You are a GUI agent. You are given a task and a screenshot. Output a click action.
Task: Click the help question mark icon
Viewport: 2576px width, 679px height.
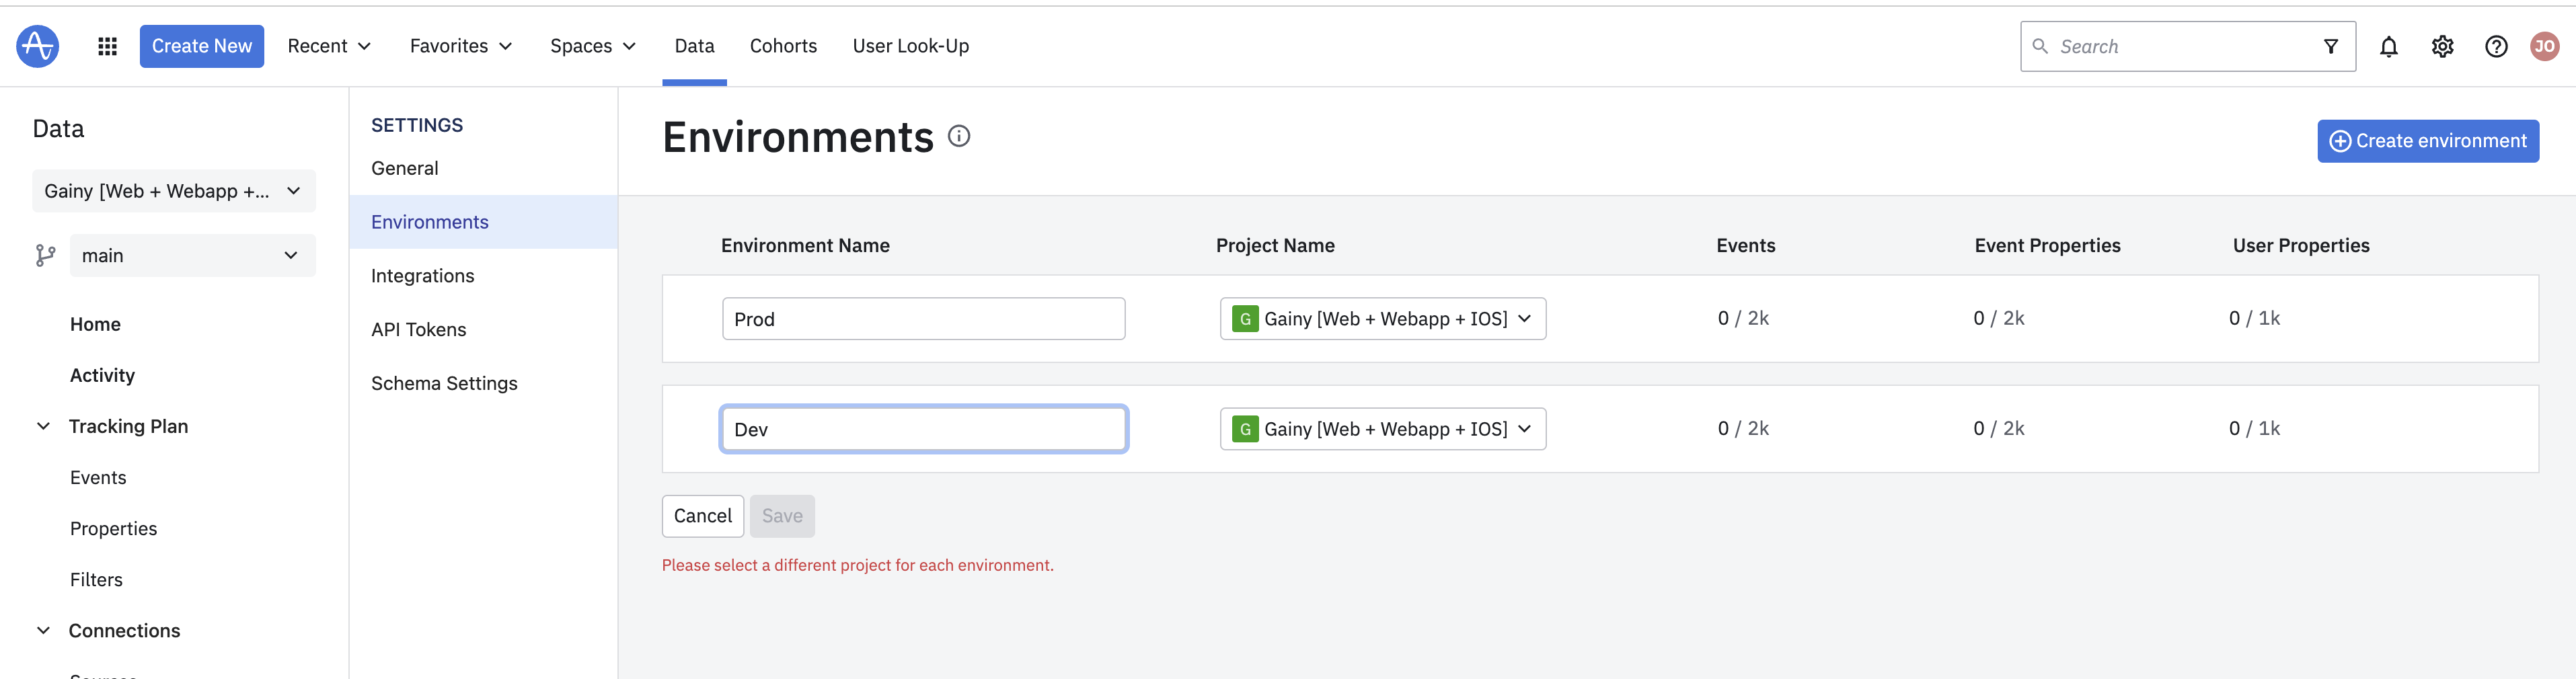tap(2495, 47)
